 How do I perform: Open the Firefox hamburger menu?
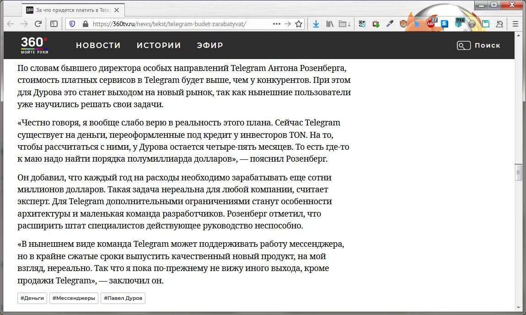pyautogui.click(x=515, y=24)
